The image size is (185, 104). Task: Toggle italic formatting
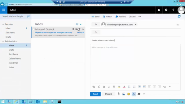coord(109,87)
